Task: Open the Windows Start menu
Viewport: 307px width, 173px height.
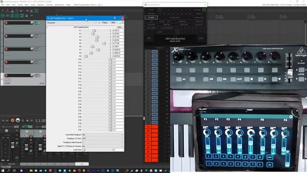Action: coord(3,171)
